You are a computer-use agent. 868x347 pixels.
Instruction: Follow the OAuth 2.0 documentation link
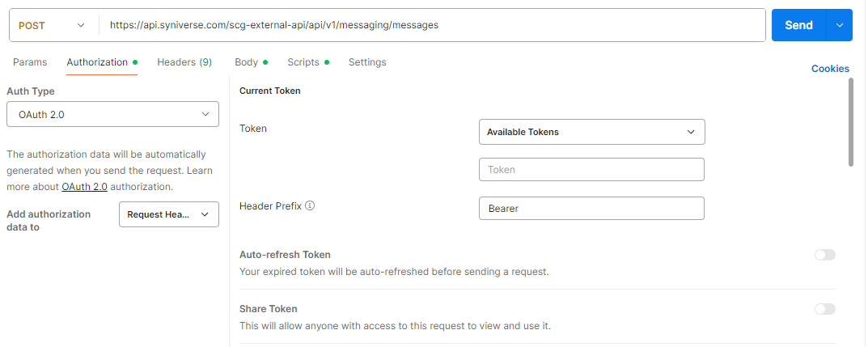[84, 187]
